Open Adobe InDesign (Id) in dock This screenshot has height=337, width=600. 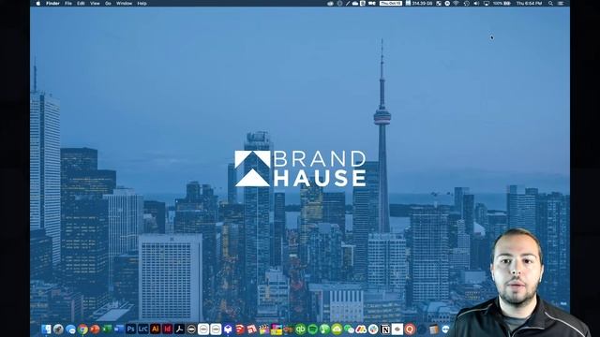167,329
